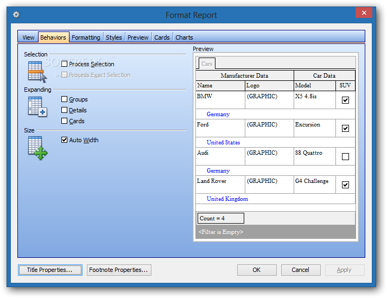Click the SUV column header
Image resolution: width=387 pixels, height=298 pixels.
point(345,85)
